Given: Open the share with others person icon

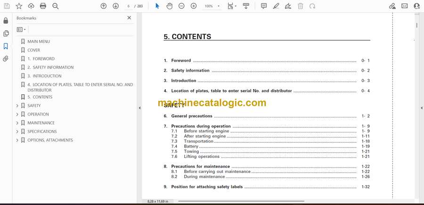Looking at the screenshot, I should tap(417, 6).
